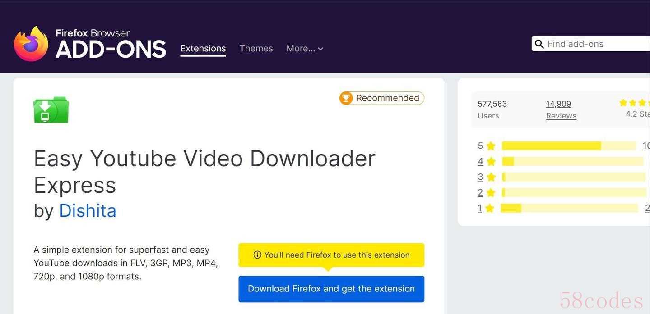The image size is (650, 314).
Task: Click the Recommended trophy badge icon
Action: (346, 98)
